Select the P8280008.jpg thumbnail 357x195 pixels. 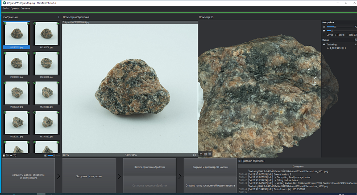pos(46,65)
